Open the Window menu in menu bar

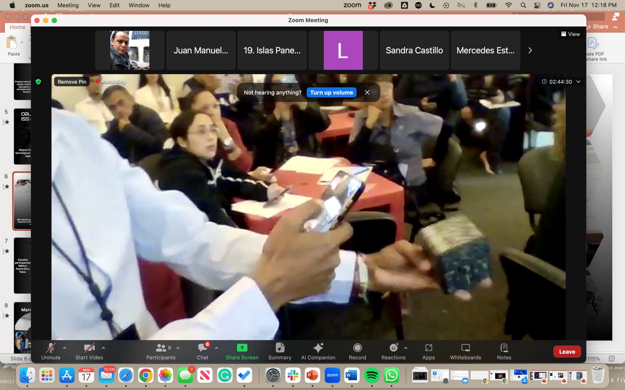[x=139, y=5]
